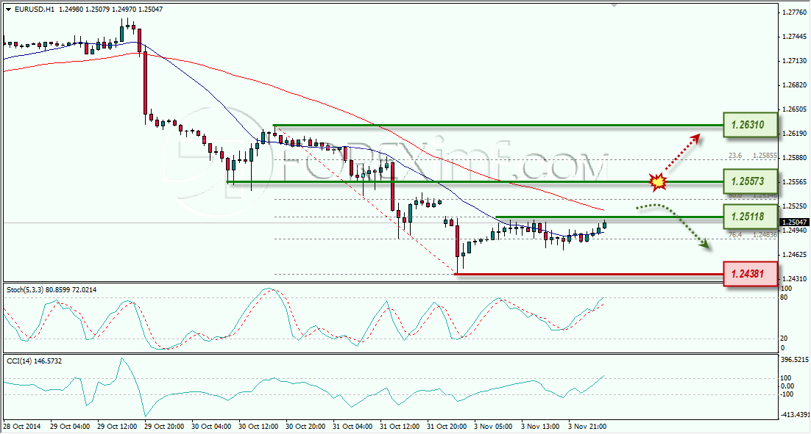The image size is (811, 434).
Task: Click the 1.24625 price axis label
Action: [x=794, y=255]
